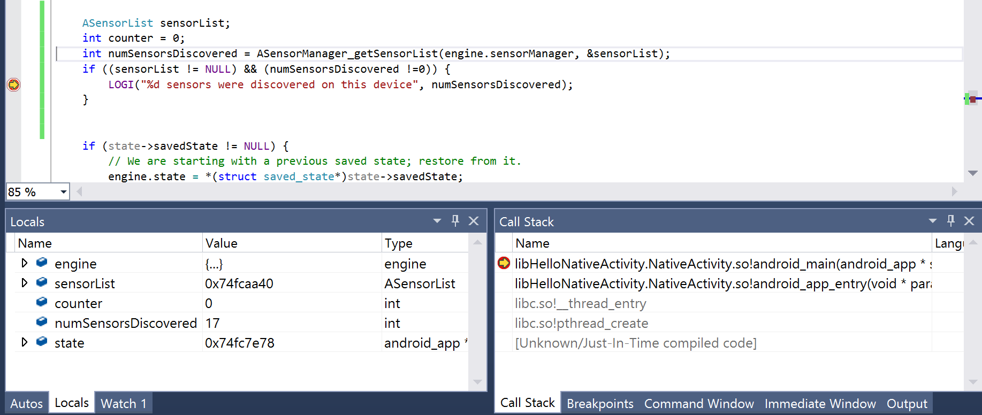Open the 85 % zoom level combo box
Viewport: 982px width, 415px height.
tap(64, 192)
